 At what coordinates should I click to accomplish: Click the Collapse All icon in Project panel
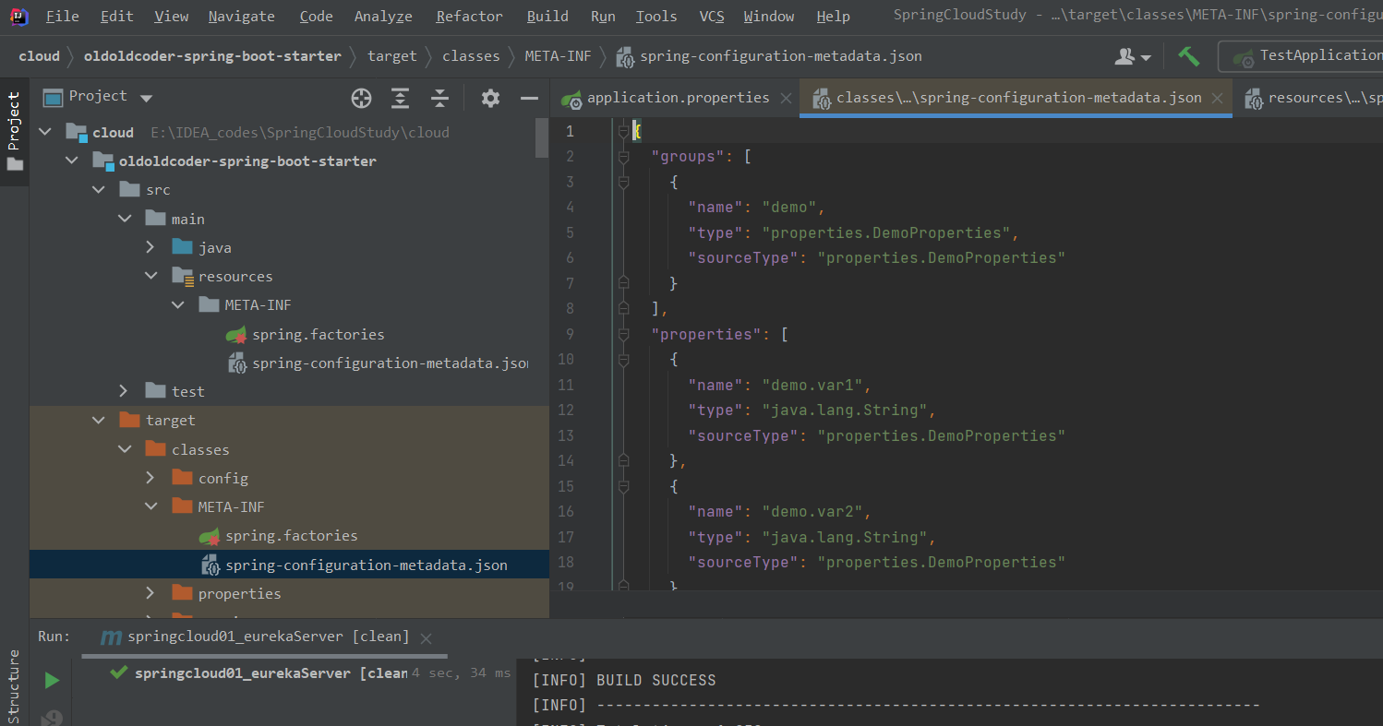pos(440,98)
